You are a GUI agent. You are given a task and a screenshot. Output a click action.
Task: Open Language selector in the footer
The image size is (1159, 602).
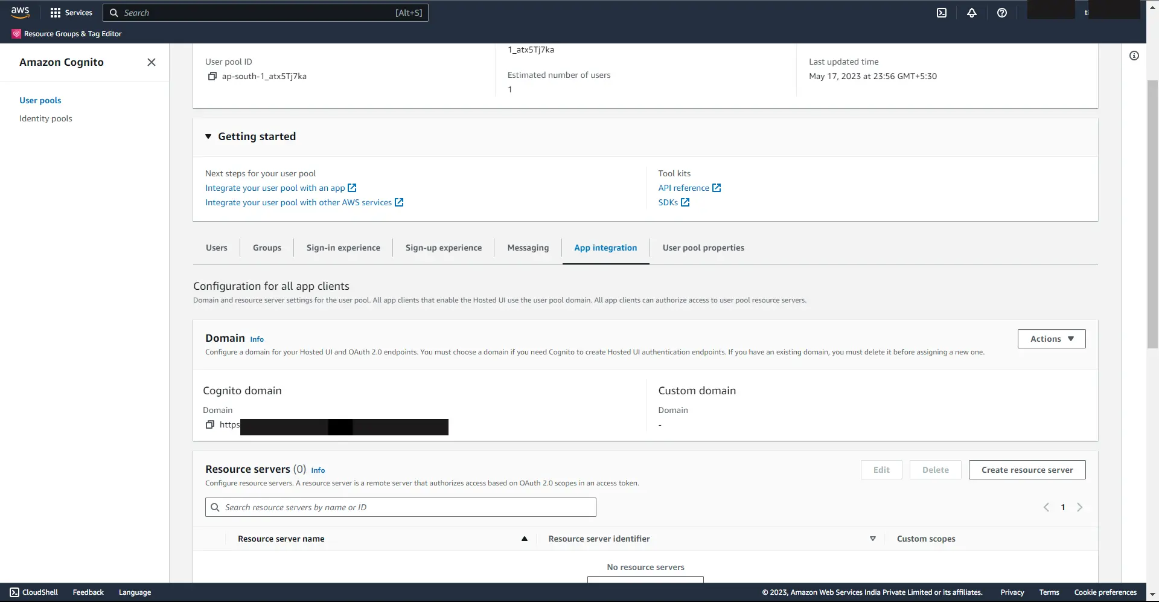pos(135,592)
